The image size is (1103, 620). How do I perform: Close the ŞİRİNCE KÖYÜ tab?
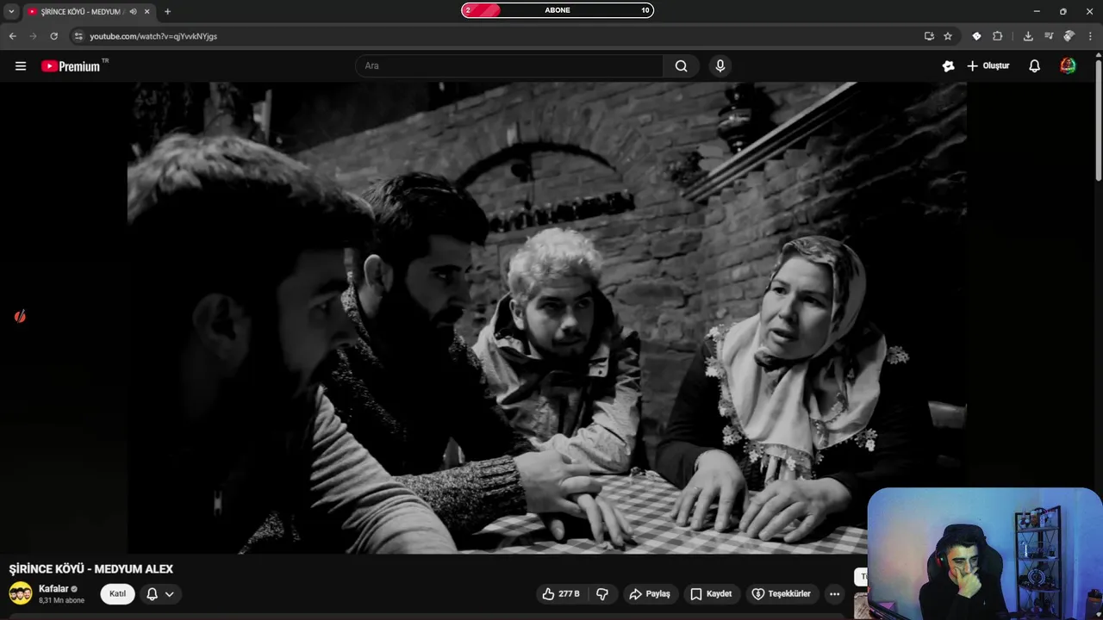coord(147,11)
